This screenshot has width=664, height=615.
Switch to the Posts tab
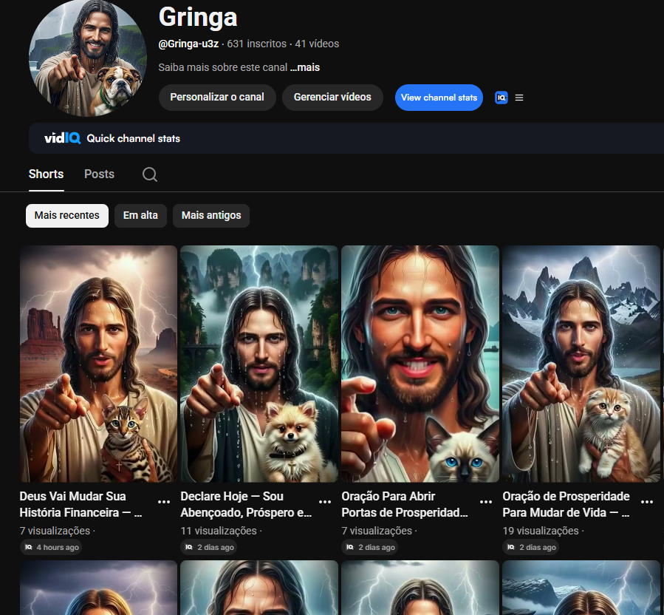(x=99, y=174)
